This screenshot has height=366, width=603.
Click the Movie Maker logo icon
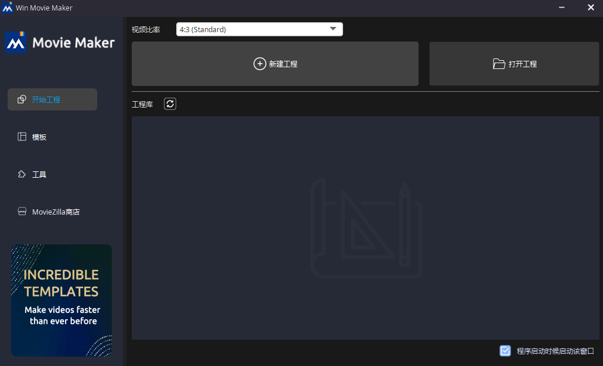[16, 42]
